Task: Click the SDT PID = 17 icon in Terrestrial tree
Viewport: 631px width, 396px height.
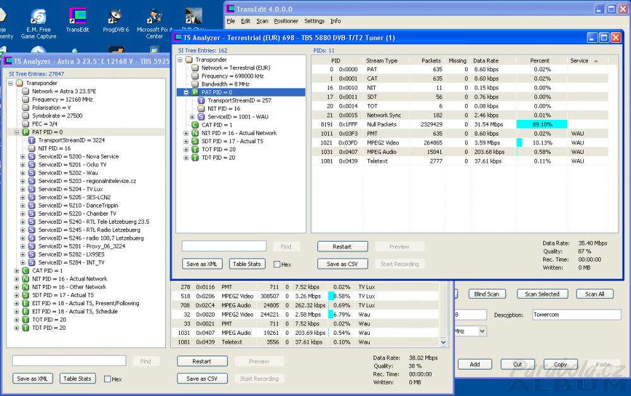Action: coord(195,141)
